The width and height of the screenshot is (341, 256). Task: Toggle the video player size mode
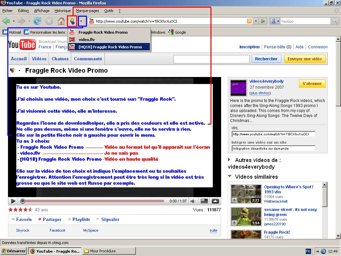204,201
